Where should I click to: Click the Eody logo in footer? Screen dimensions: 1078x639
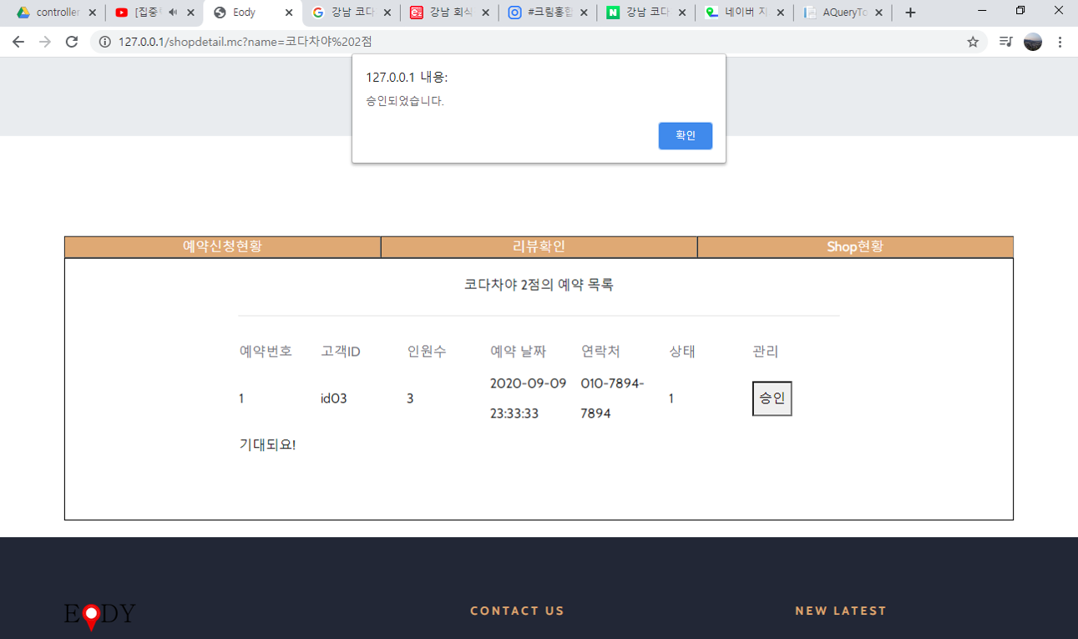coord(99,615)
